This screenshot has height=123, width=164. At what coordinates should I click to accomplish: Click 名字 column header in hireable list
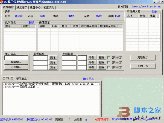[x=132, y=16]
